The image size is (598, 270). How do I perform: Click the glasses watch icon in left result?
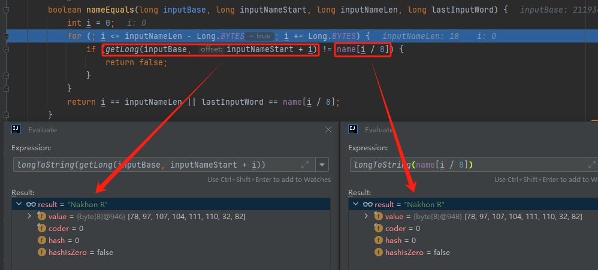31,205
